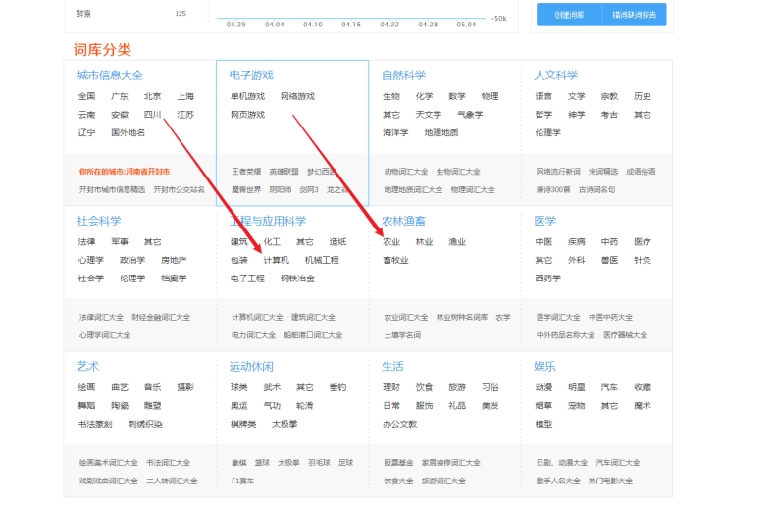Select 心理学 under 社会科学
Viewport: 775px width, 506px height.
(91, 261)
